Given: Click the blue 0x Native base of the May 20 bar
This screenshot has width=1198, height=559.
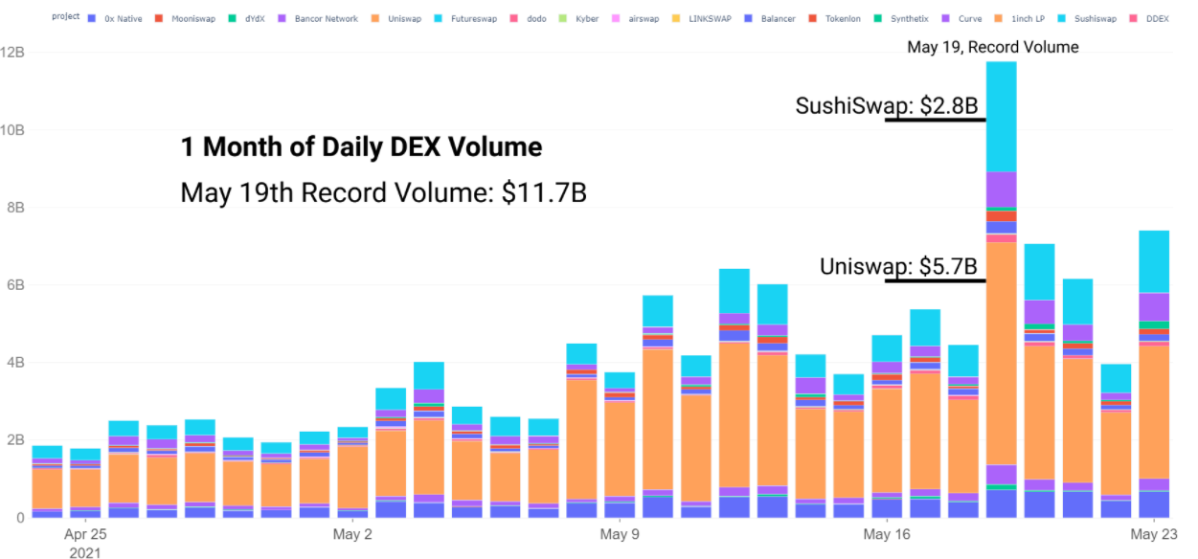Looking at the screenshot, I should tap(1039, 504).
